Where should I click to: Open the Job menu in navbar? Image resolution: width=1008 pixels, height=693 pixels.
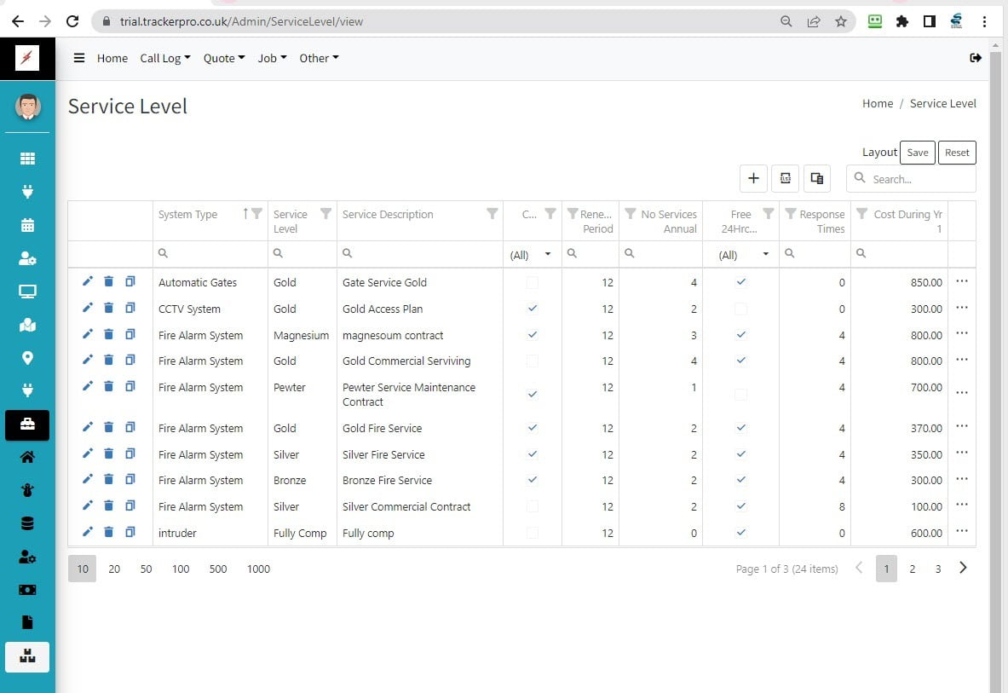[x=272, y=58]
